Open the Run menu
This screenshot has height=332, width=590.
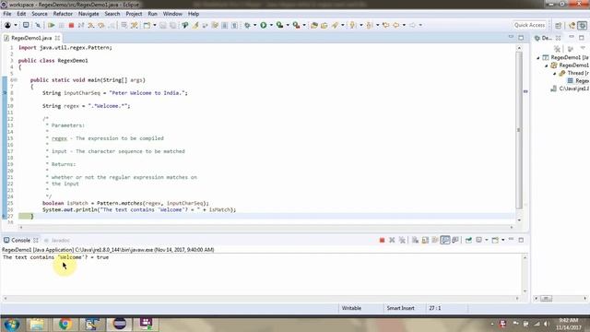click(x=152, y=14)
